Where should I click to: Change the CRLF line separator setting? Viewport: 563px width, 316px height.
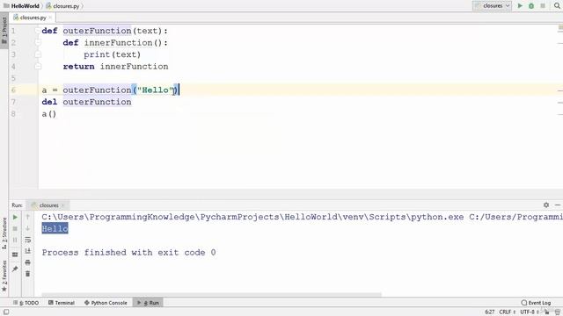[x=507, y=312]
